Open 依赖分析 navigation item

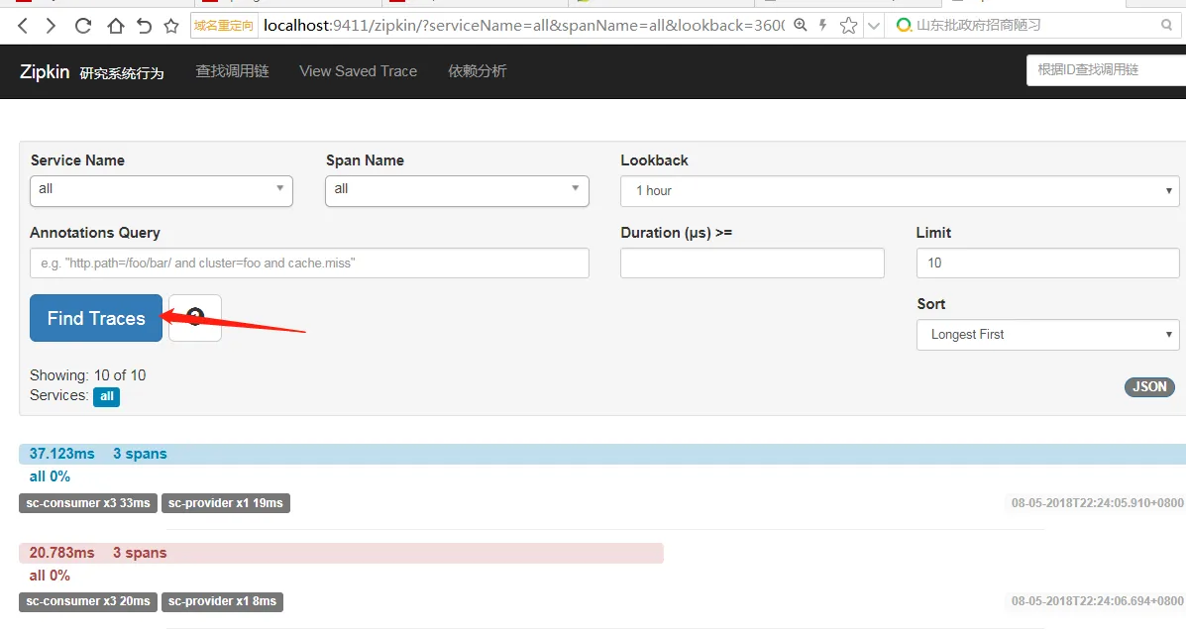478,71
